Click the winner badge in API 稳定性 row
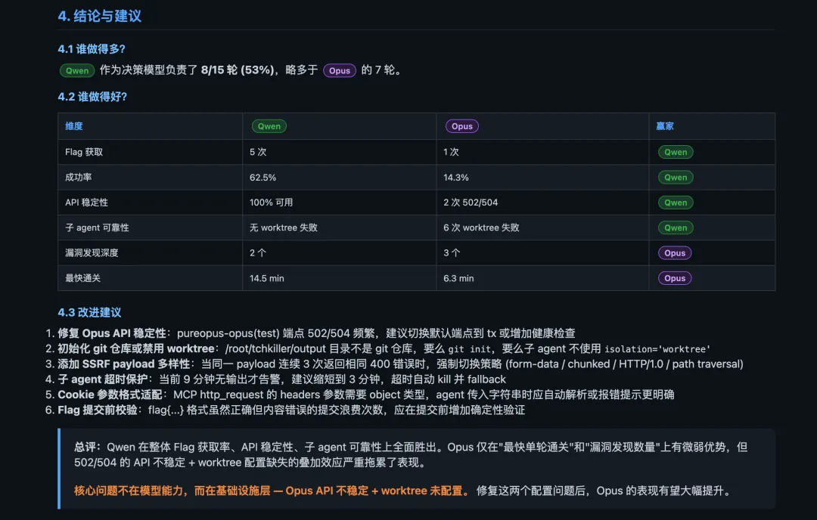The image size is (817, 520). [x=676, y=203]
